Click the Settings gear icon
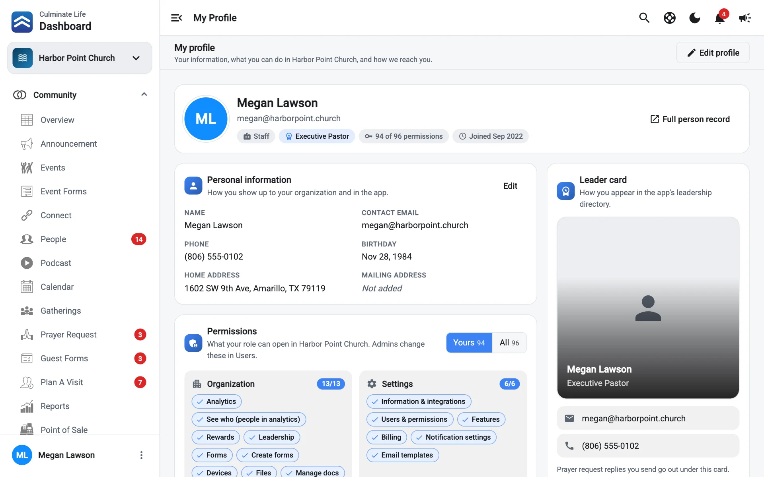Viewport: 764px width, 477px height. (x=372, y=384)
